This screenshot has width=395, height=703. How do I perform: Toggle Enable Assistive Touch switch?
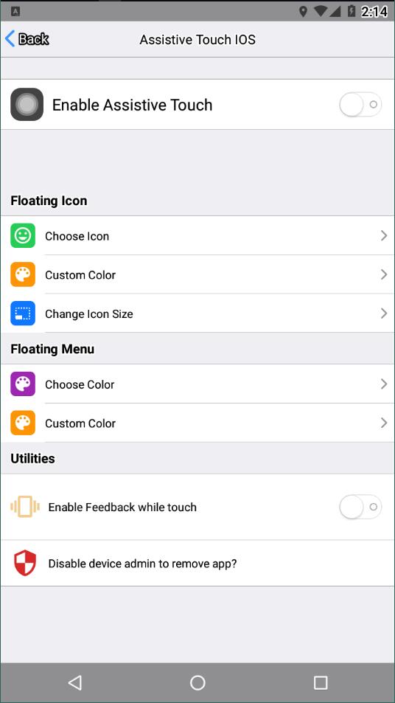(x=360, y=105)
